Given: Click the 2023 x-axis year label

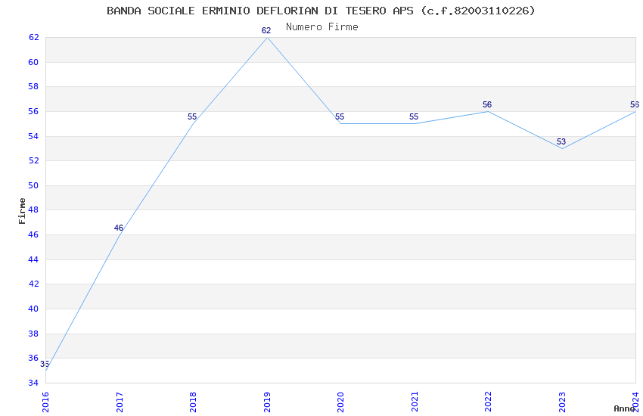Looking at the screenshot, I should pyautogui.click(x=562, y=402).
